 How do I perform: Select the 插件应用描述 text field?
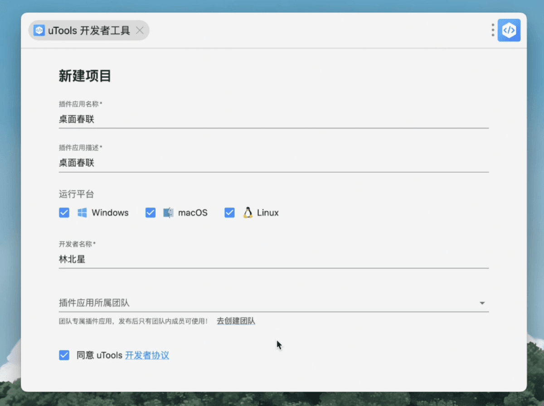pos(272,163)
